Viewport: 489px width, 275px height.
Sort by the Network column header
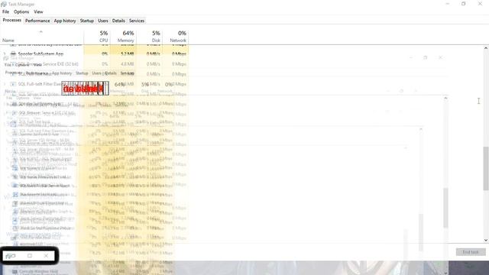175,37
